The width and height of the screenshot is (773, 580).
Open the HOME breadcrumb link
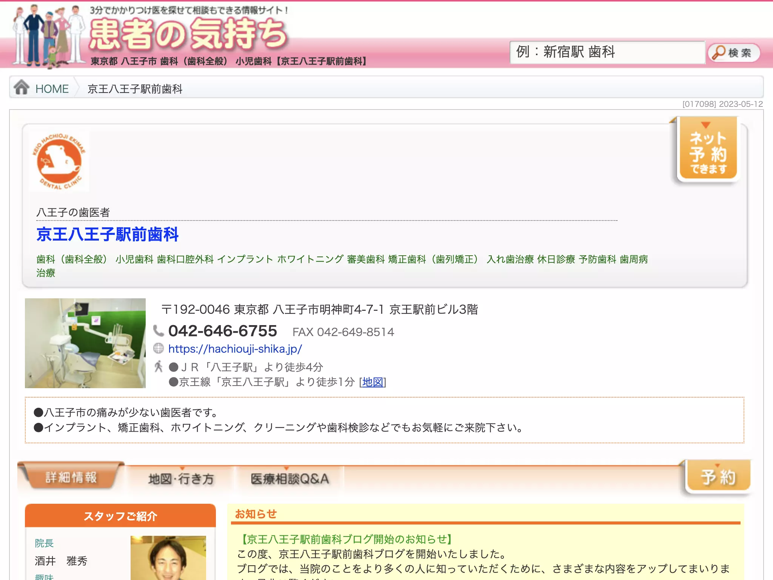coord(52,89)
